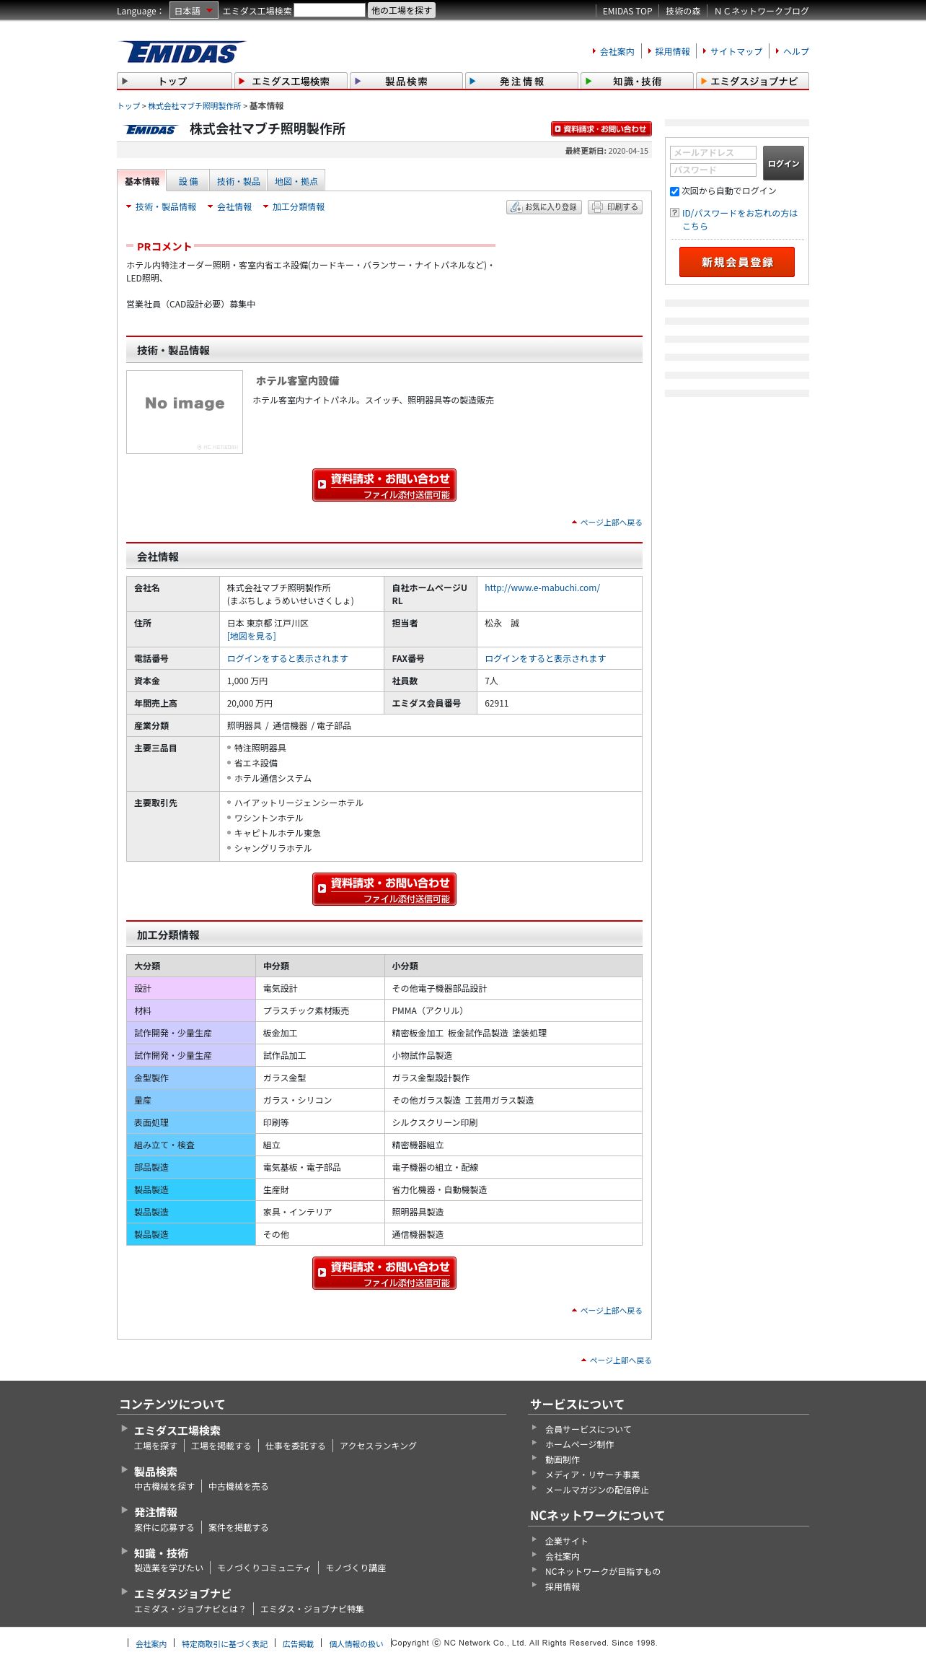Click the 新規会員登録 button
This screenshot has height=1660, width=926.
coord(737,262)
